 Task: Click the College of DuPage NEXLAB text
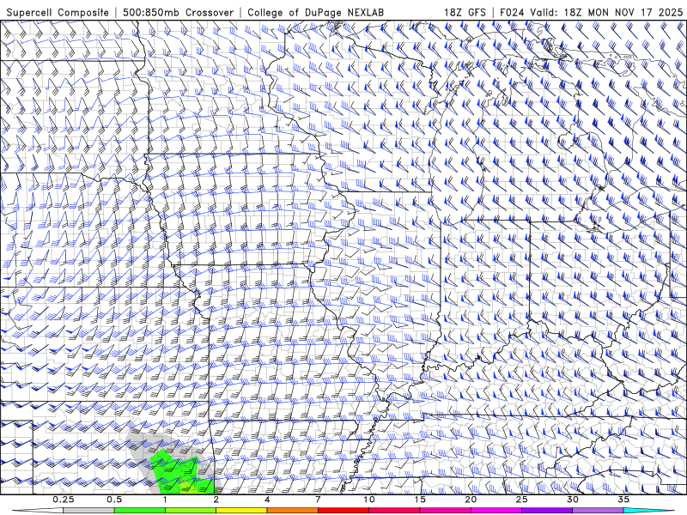pos(315,12)
